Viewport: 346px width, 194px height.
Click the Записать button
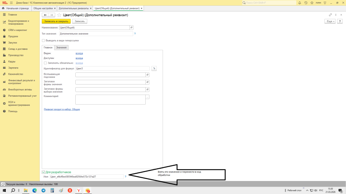coord(80,21)
